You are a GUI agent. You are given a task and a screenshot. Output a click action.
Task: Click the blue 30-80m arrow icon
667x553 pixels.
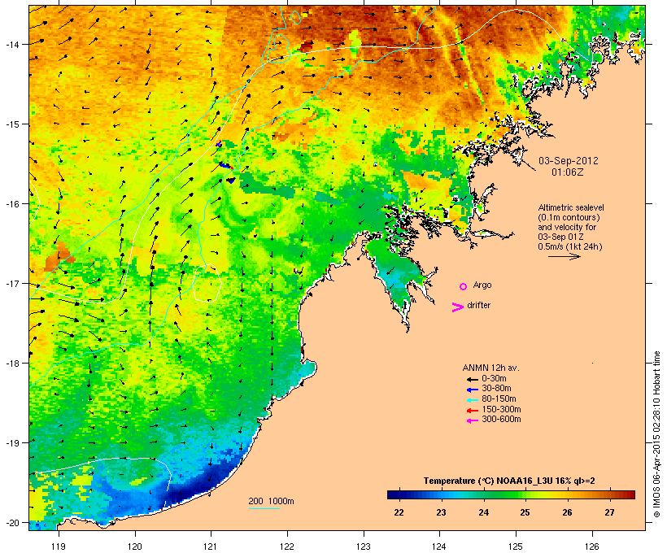click(x=473, y=390)
